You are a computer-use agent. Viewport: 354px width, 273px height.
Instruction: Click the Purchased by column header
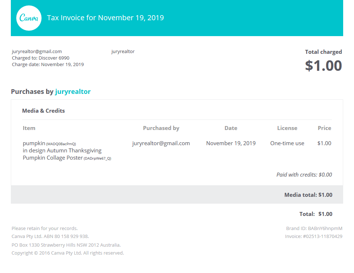tap(161, 128)
